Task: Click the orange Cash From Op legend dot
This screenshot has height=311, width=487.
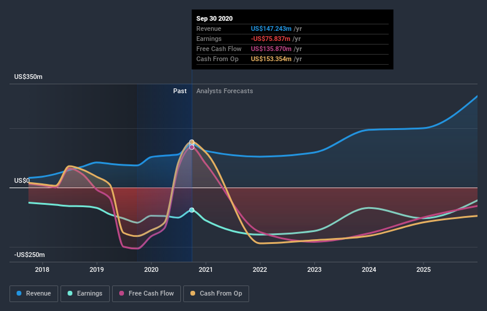Action: (193, 293)
